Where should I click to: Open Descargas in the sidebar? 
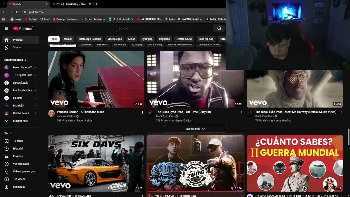point(21,187)
